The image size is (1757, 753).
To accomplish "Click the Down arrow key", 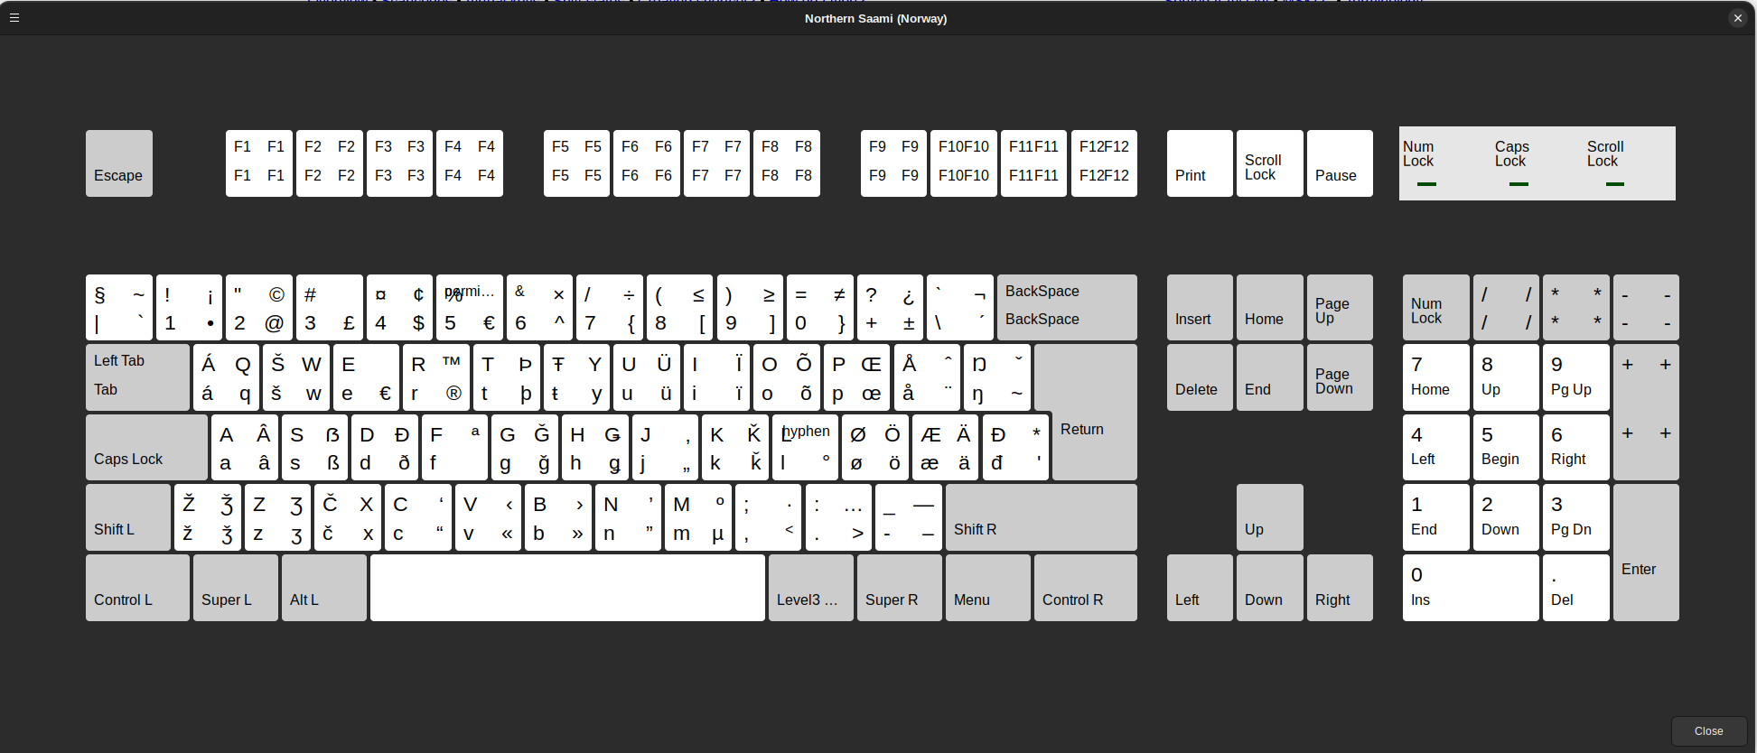I will tap(1269, 588).
